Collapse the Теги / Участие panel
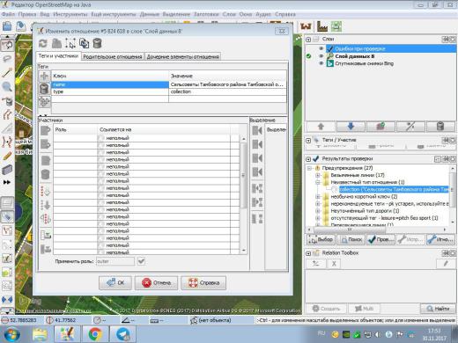The image size is (458, 343). [x=308, y=141]
